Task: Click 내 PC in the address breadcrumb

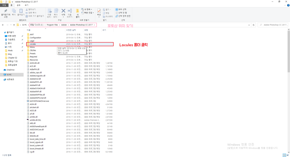Action: point(24,25)
